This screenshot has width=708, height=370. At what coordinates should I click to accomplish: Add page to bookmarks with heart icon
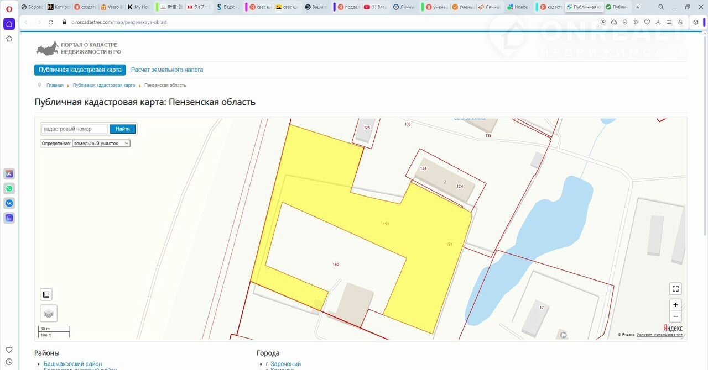[647, 22]
